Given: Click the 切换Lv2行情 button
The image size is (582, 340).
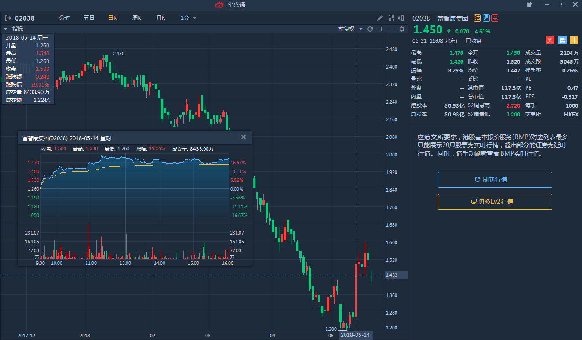Looking at the screenshot, I should (x=495, y=202).
